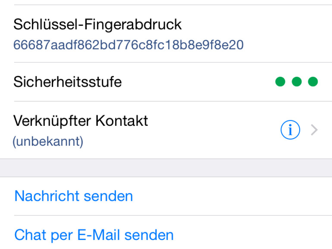Tap the blue info icon

pos(290,130)
